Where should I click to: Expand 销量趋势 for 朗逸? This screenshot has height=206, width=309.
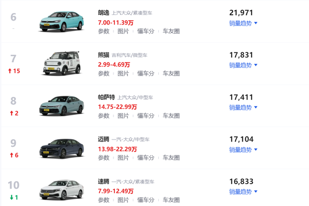[243, 23]
